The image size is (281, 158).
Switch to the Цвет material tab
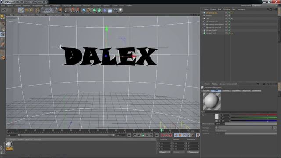tap(216, 91)
